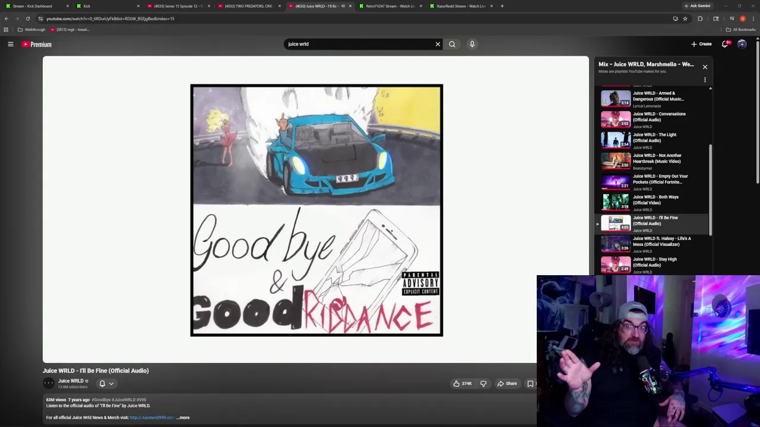Bookmark this page with the star icon
760x427 pixels.
tap(685, 18)
